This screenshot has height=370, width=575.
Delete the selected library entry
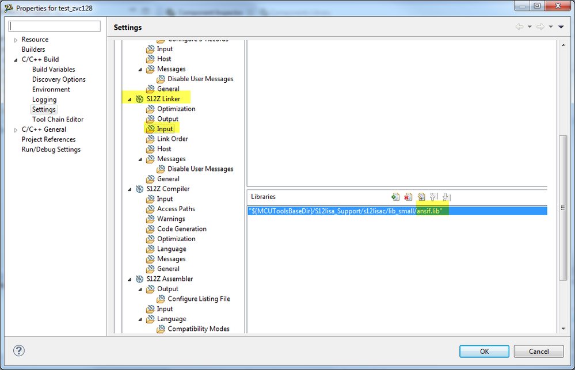pyautogui.click(x=408, y=197)
